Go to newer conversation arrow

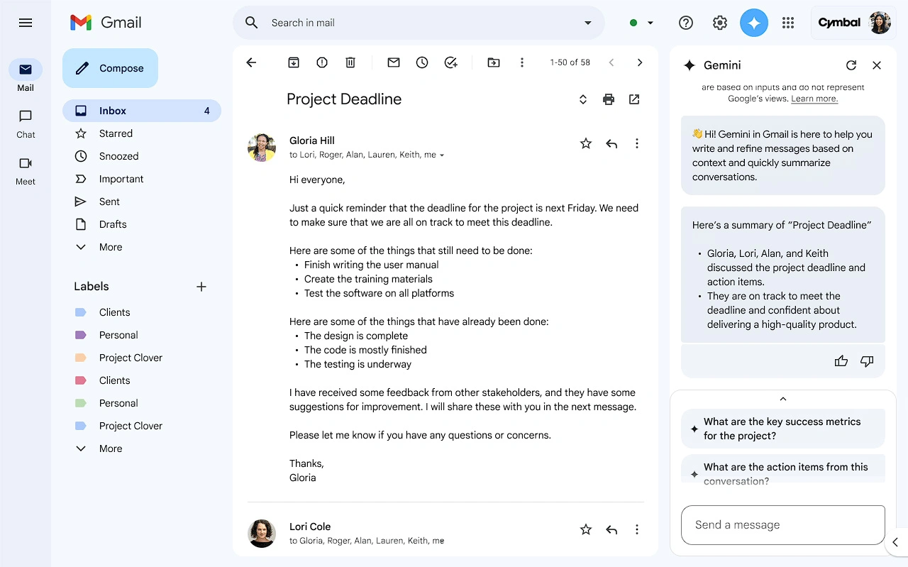click(x=611, y=62)
